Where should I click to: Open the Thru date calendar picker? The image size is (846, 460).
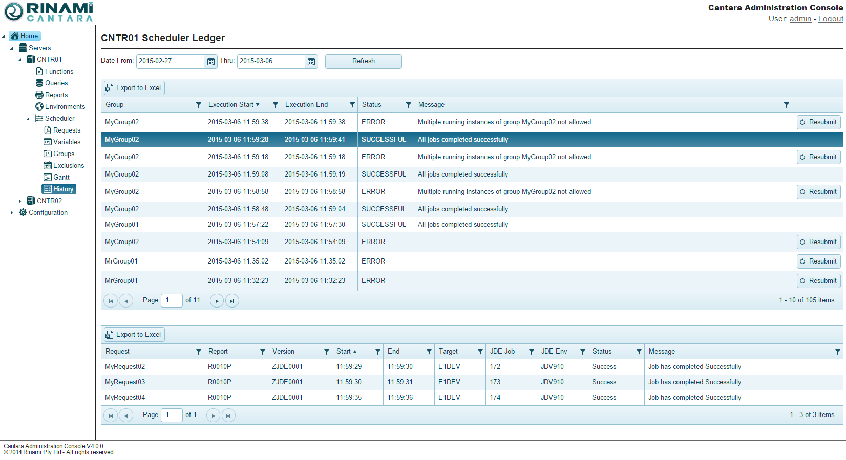[x=311, y=61]
